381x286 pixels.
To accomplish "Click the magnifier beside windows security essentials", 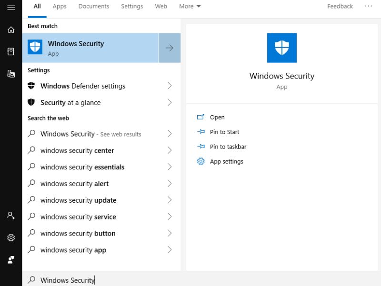I will (x=31, y=167).
